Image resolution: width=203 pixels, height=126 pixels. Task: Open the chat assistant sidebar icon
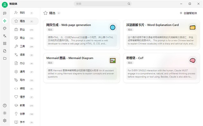click(x=5, y=13)
